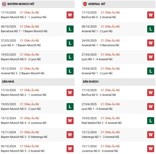The height and width of the screenshot is (154, 156).
Task: Click L badge for Barcelona 7-1 Bayern match
Action: tap(70, 29)
